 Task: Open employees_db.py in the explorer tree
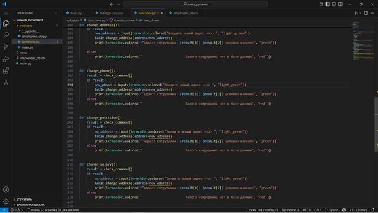[x=34, y=37]
